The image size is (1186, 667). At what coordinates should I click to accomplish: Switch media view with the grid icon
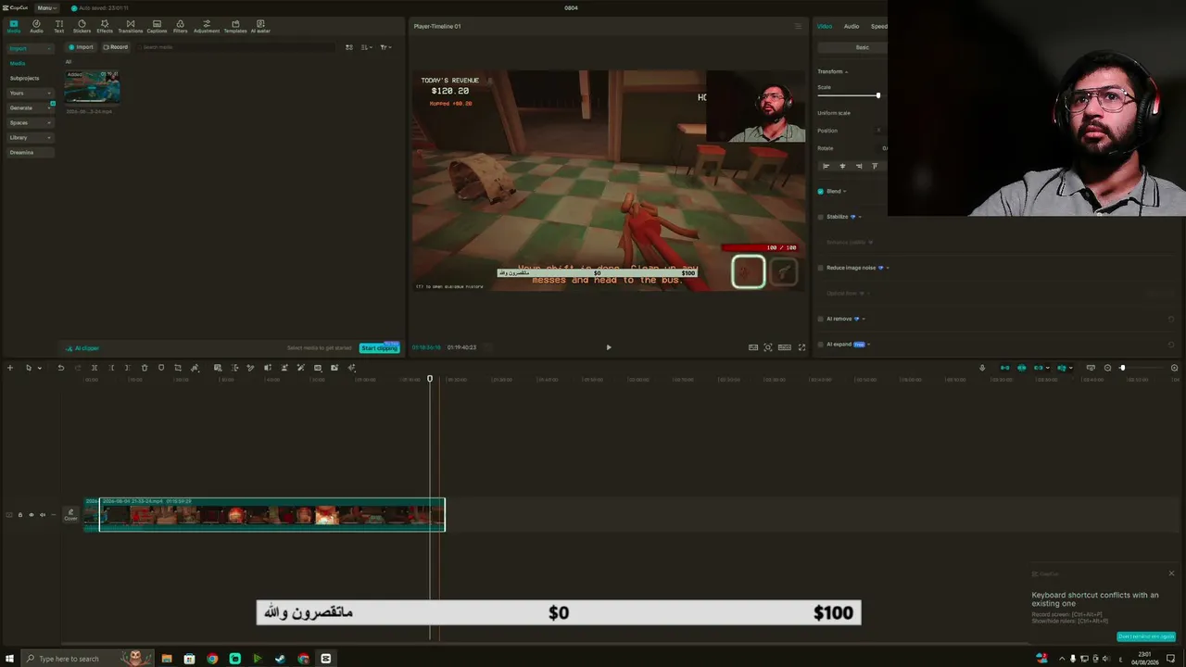click(349, 47)
